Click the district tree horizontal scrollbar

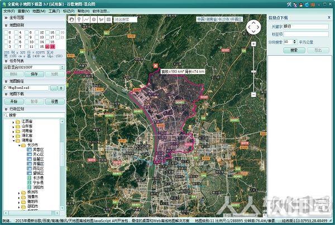(32, 213)
